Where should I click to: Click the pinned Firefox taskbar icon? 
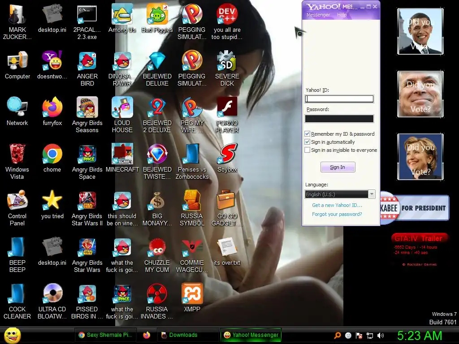[147, 335]
